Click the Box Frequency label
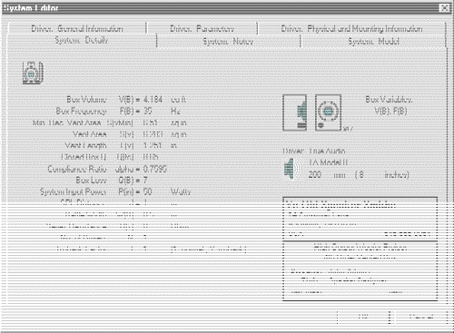Viewport: 454px width, 333px height. 81,111
